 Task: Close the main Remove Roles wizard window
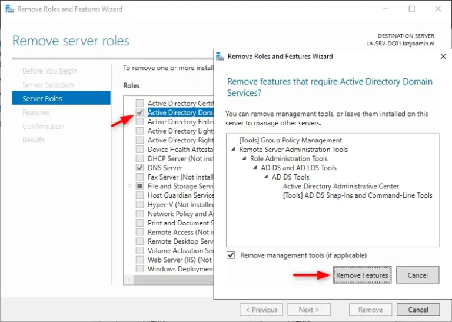pyautogui.click(x=438, y=9)
